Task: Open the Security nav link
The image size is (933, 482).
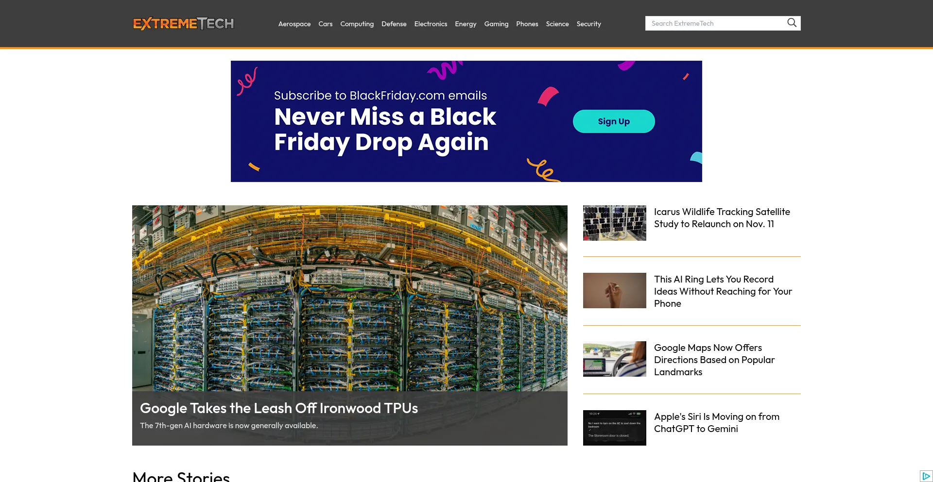Action: [x=589, y=24]
